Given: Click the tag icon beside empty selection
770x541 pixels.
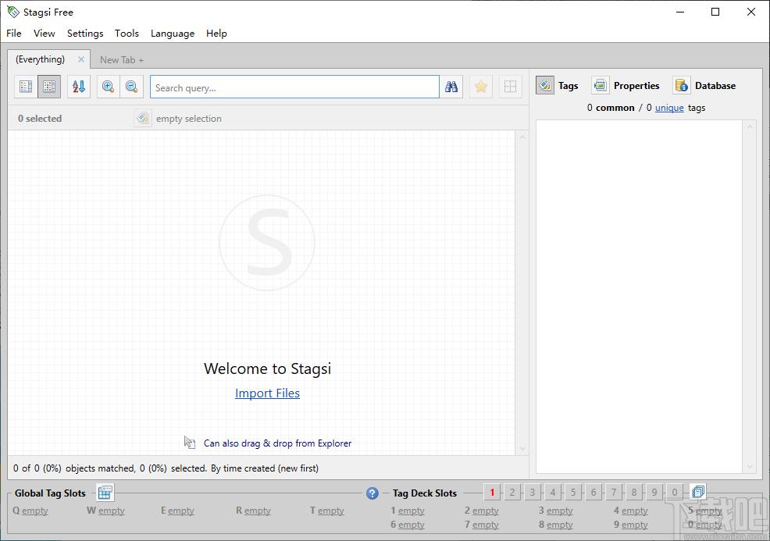Looking at the screenshot, I should click(142, 119).
